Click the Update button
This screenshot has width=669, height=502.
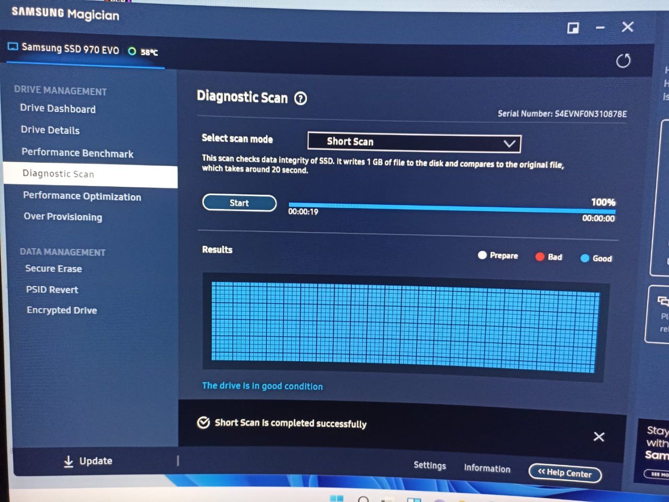tap(88, 461)
